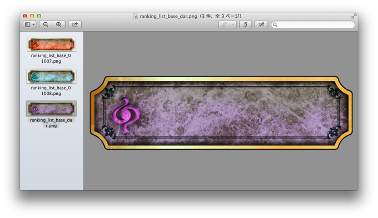Show the edit markup toolbar button
The height and width of the screenshot is (218, 378).
click(x=261, y=24)
